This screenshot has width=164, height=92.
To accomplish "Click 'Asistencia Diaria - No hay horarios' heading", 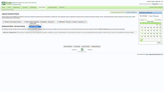I will (13, 26).
